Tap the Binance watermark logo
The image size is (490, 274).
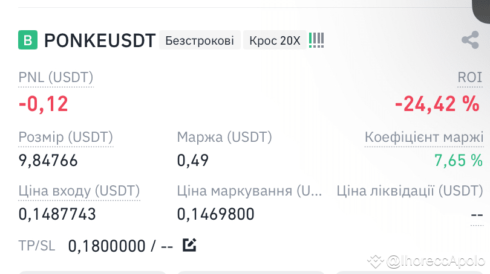point(375,261)
